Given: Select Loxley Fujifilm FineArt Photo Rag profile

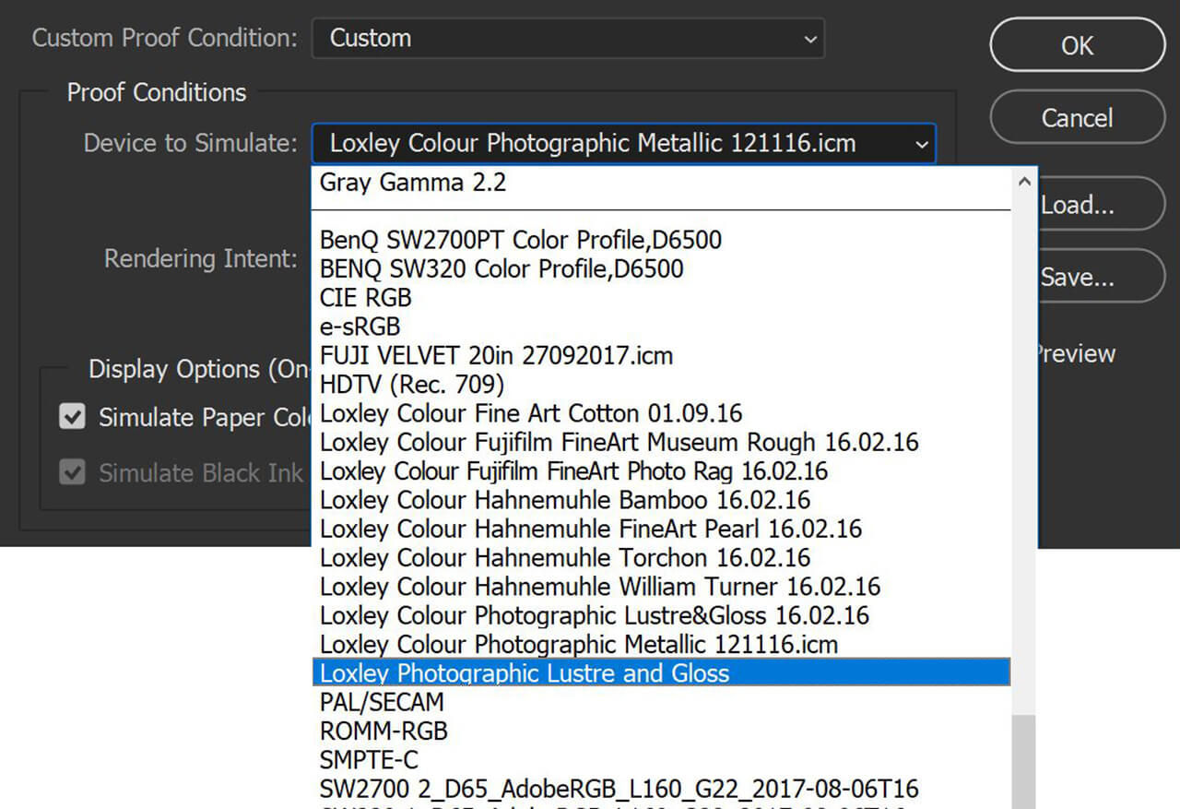Looking at the screenshot, I should point(661,470).
